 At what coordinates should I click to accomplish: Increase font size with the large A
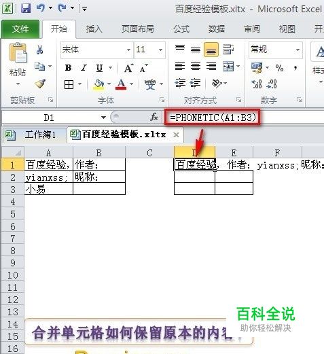pos(129,68)
